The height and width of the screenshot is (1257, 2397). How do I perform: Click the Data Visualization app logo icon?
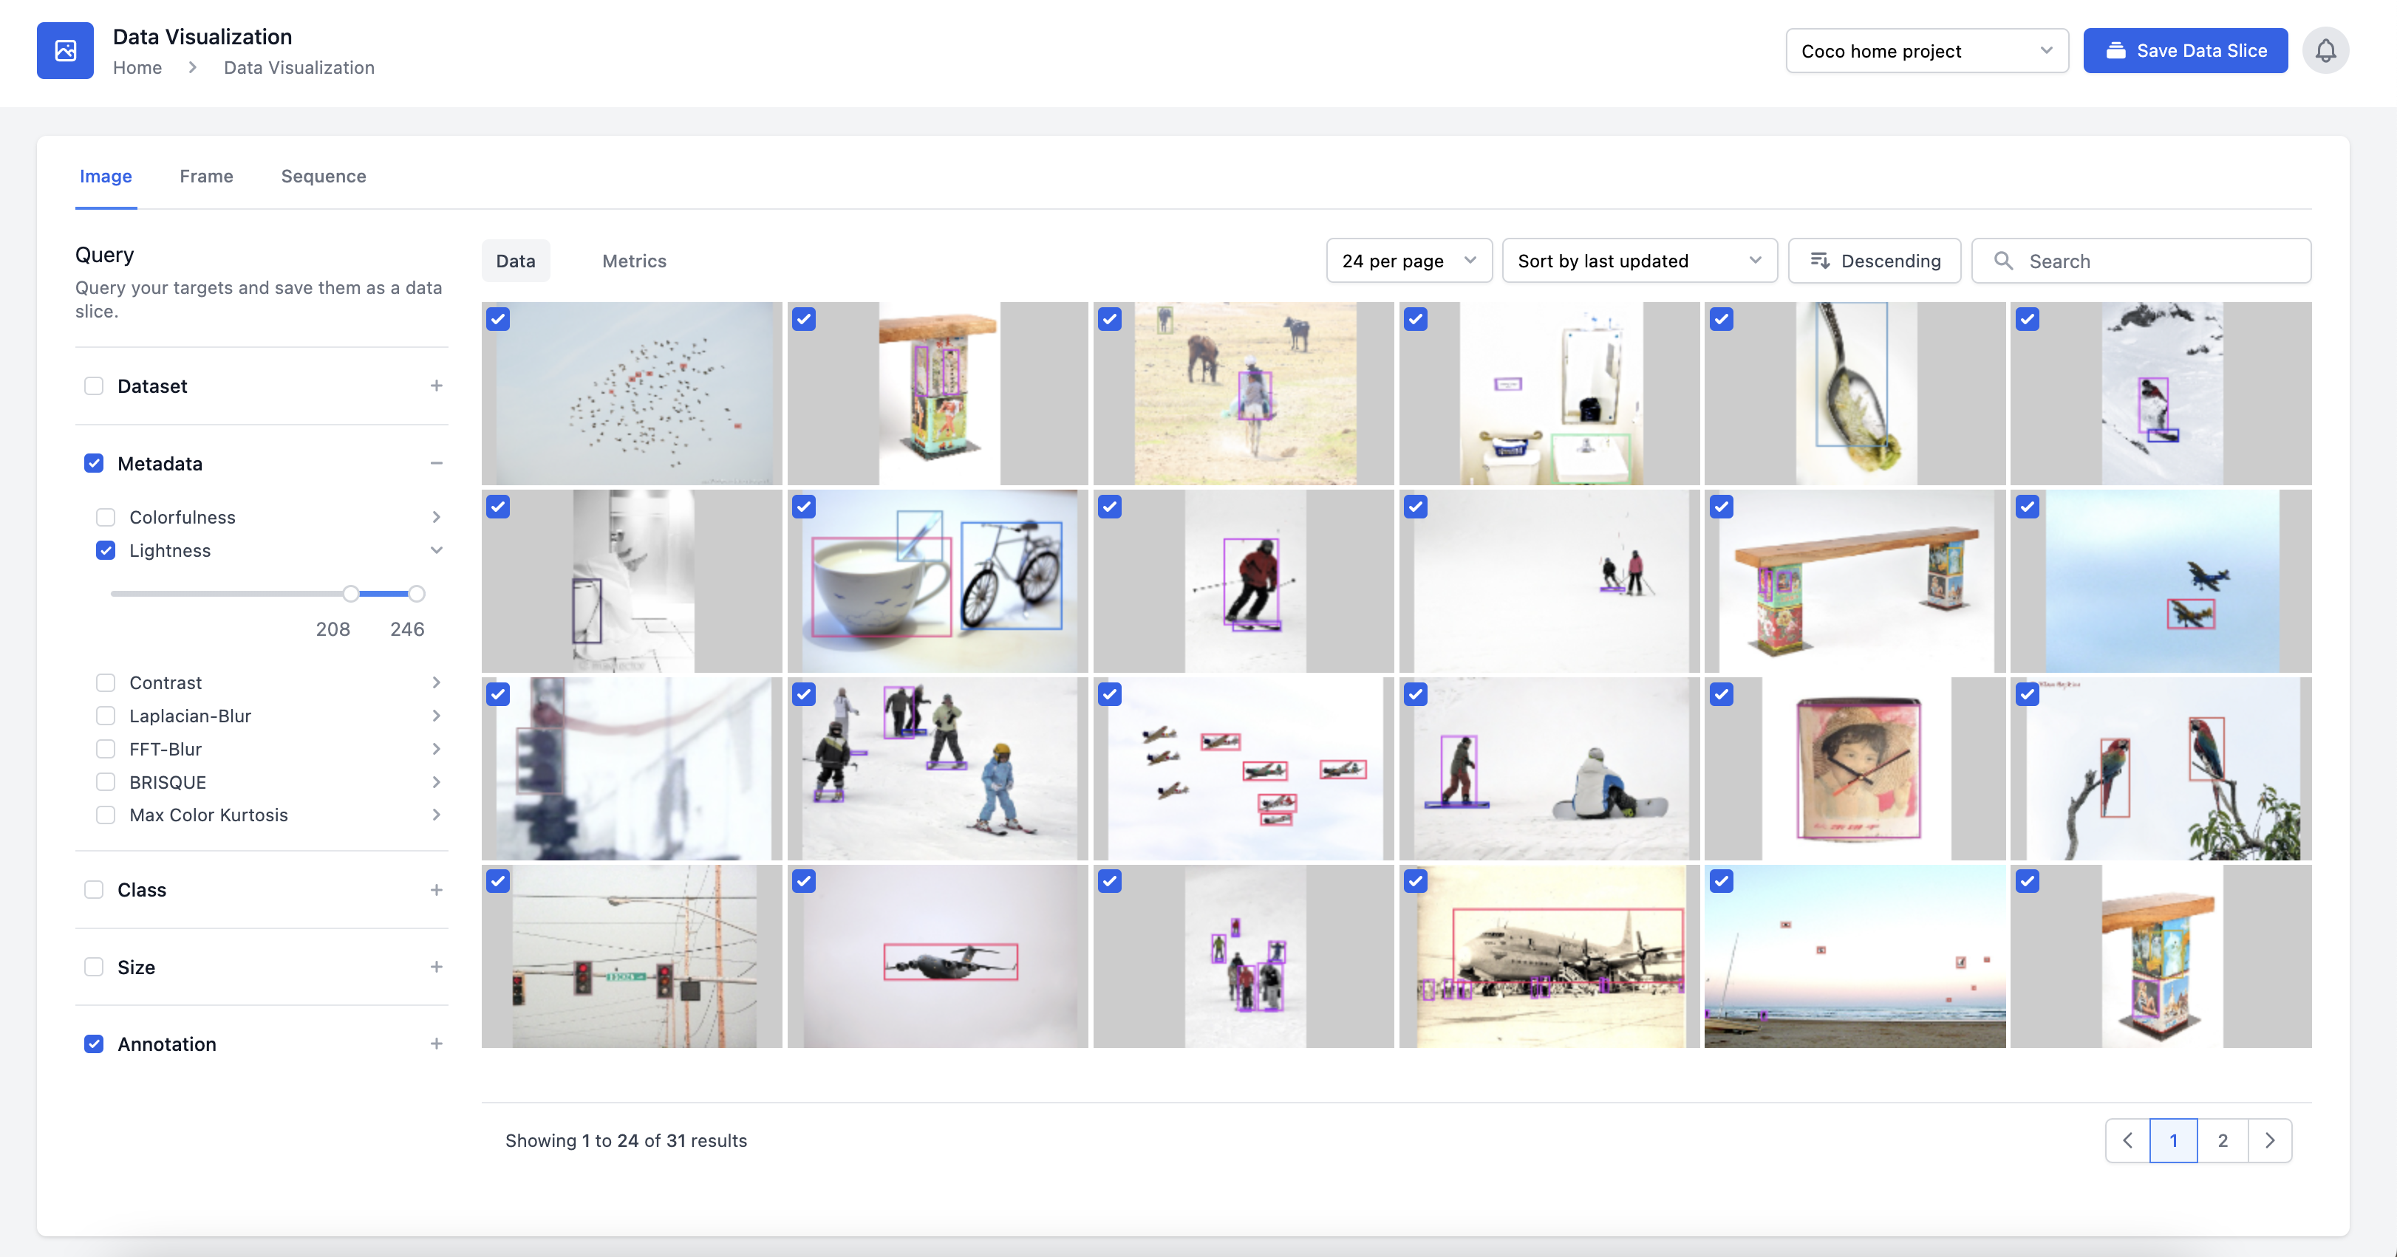point(65,50)
